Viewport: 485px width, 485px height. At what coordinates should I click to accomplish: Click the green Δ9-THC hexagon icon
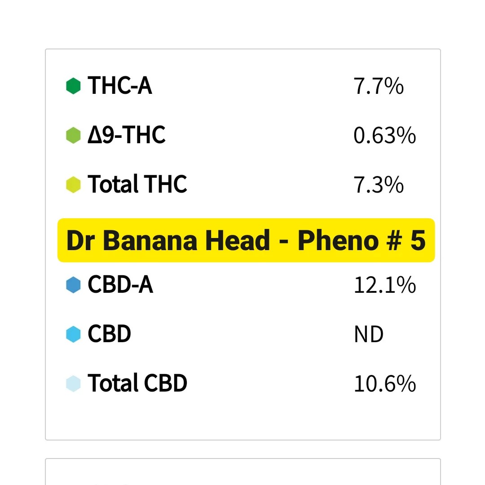[73, 135]
